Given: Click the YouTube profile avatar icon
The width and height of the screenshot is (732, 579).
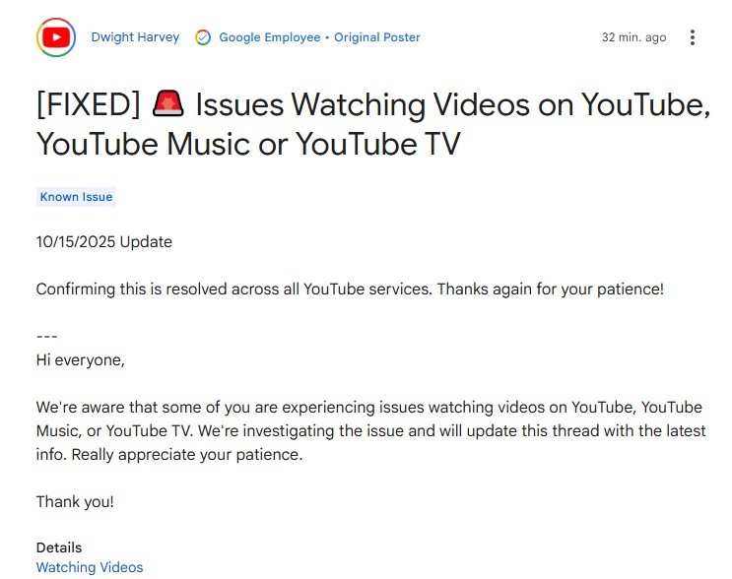Looking at the screenshot, I should (x=56, y=38).
